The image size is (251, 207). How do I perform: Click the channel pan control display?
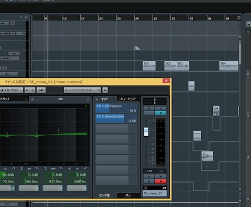[x=154, y=101]
